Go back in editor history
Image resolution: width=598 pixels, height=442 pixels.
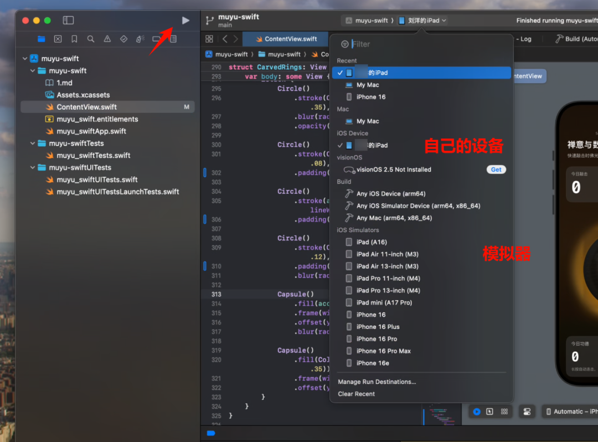point(225,39)
